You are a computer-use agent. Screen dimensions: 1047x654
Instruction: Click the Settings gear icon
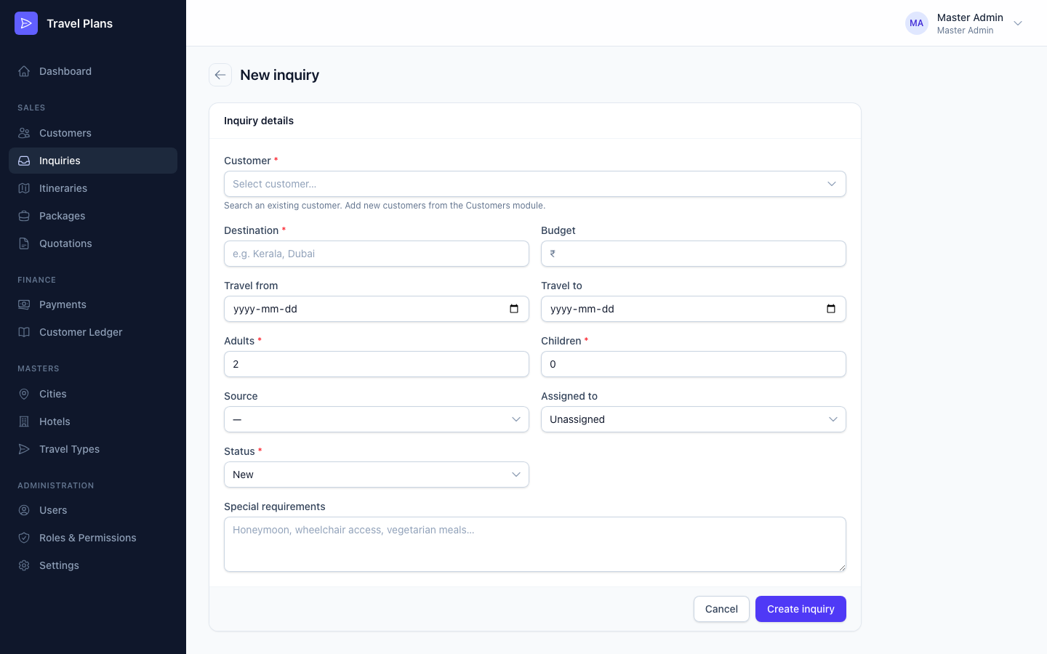click(24, 565)
